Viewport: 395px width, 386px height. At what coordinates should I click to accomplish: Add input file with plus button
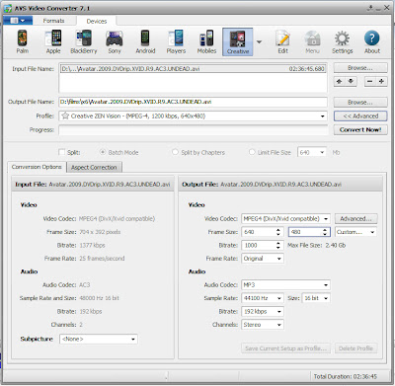(381, 81)
